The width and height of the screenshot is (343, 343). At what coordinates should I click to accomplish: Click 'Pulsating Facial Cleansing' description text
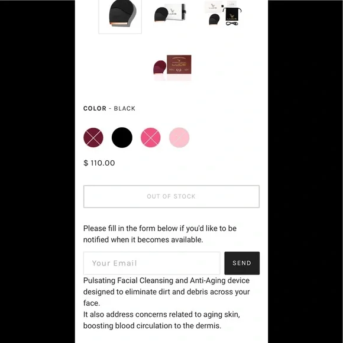(166, 280)
